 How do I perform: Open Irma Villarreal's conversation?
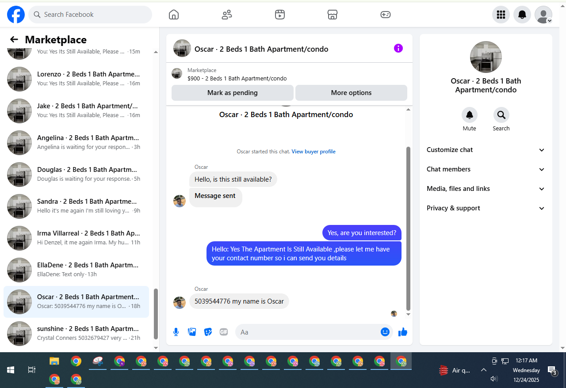(76, 238)
